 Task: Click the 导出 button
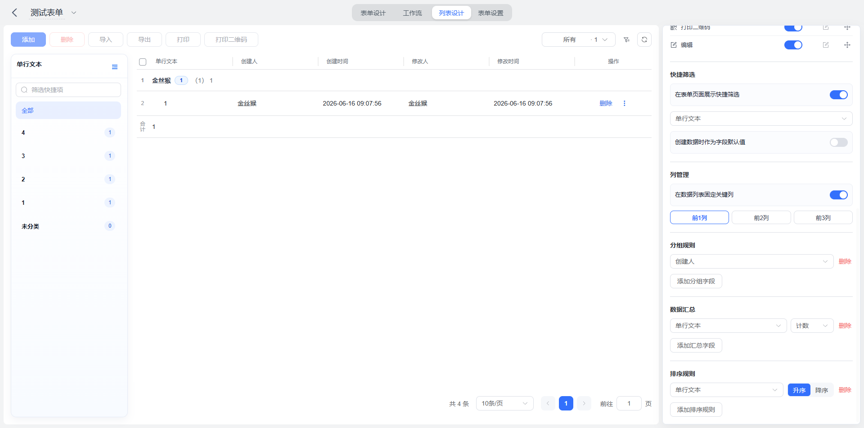tap(144, 40)
